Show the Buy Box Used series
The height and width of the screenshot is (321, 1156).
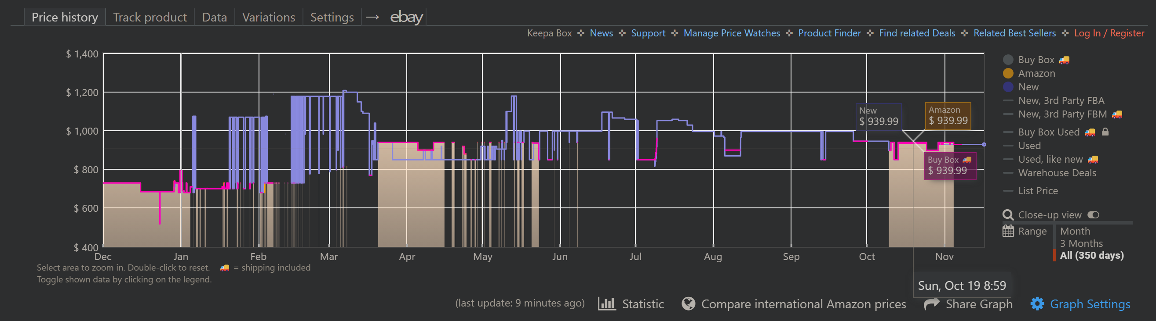(1049, 132)
